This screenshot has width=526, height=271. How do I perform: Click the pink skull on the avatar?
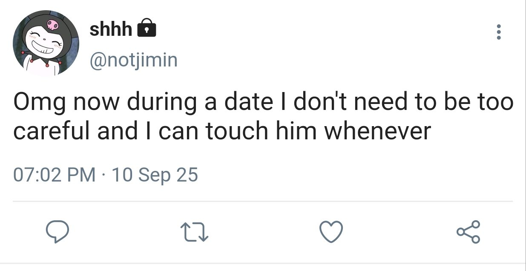(x=52, y=24)
